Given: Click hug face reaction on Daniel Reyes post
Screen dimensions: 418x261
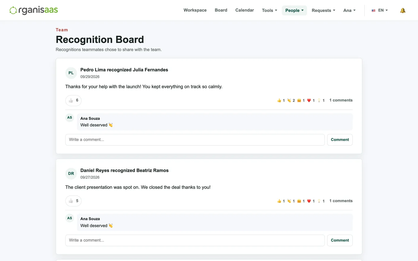Looking at the screenshot, I should click(301, 201).
